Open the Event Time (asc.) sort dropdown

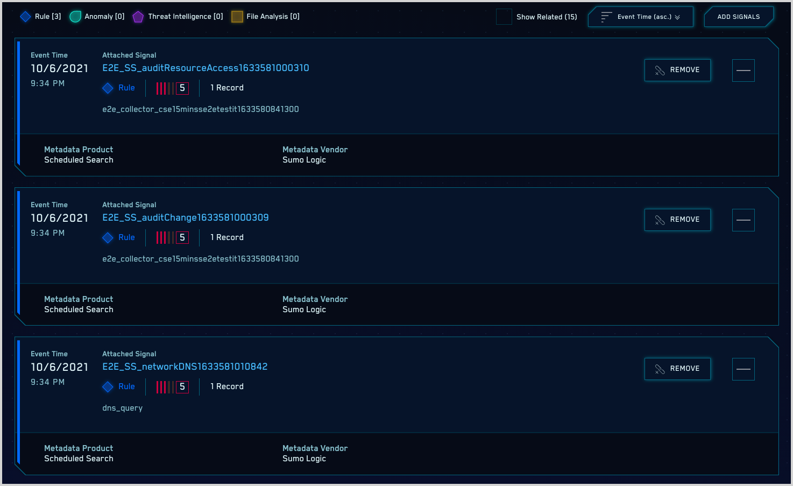640,17
